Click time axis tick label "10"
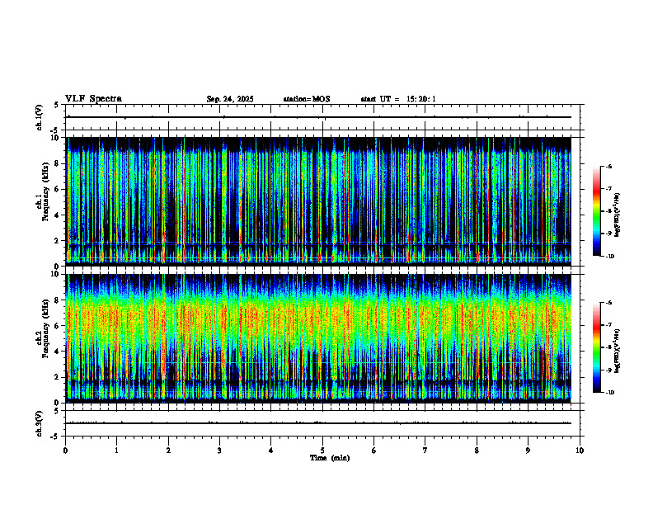Screen dimensions: 653x505 coord(580,451)
